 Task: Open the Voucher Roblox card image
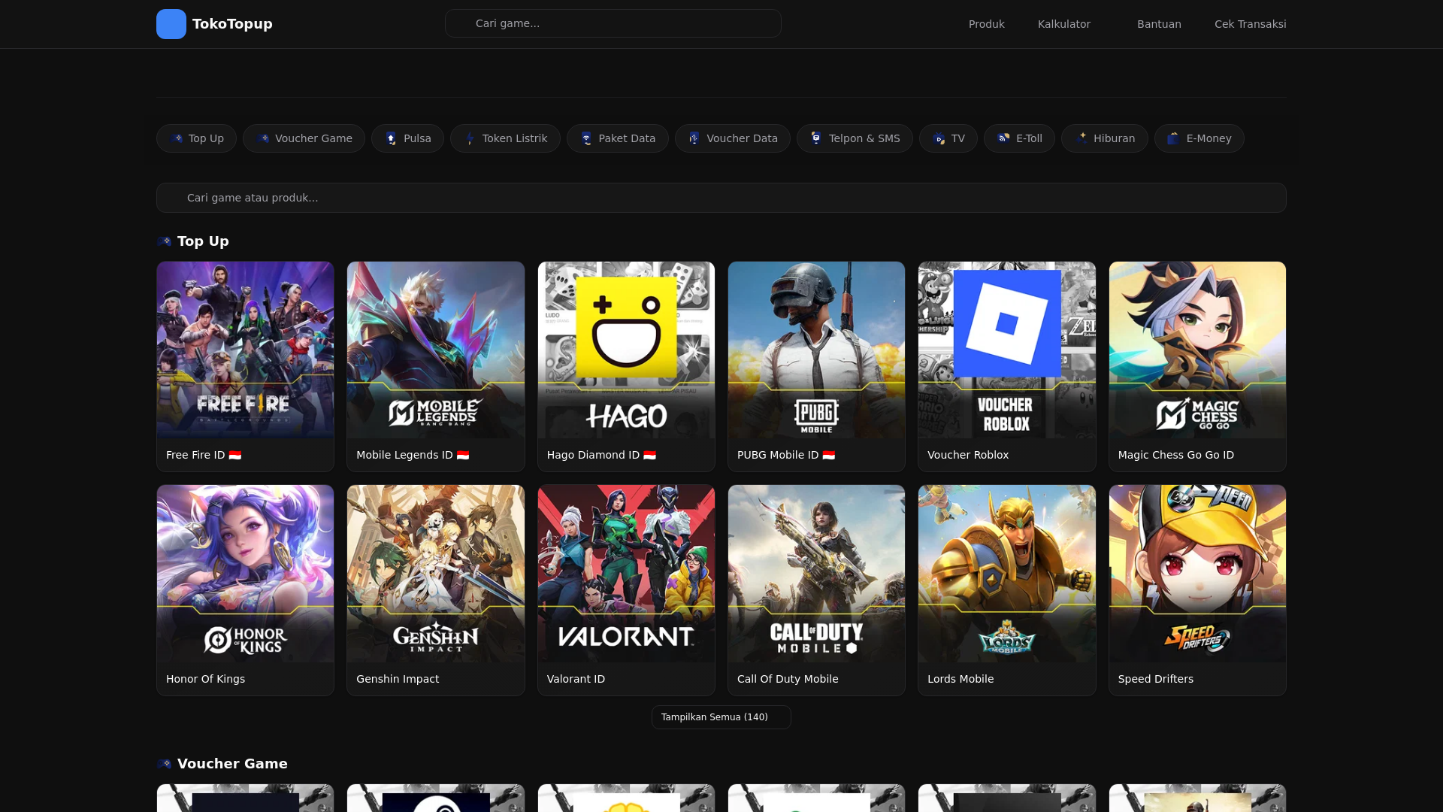pos(1006,350)
